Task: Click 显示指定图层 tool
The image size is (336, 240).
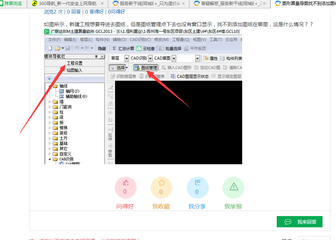Action: point(226,76)
